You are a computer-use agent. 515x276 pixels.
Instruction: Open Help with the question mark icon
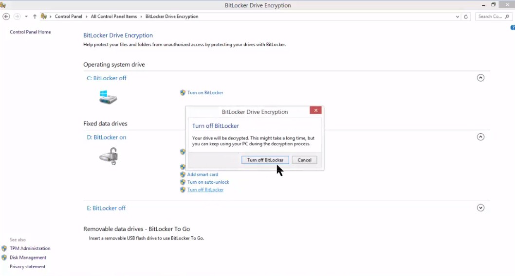click(513, 28)
